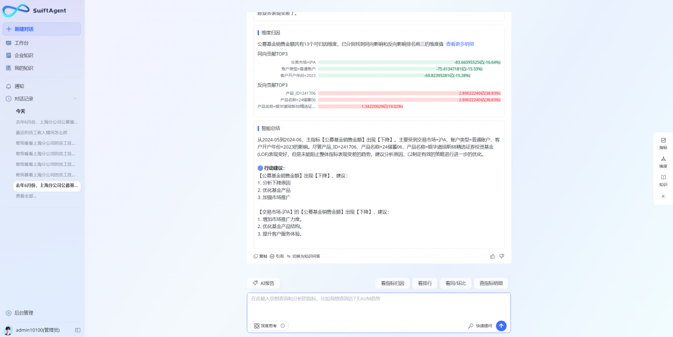The height and width of the screenshot is (337, 673).
Task: Toggle 深度思考 mode in the input bar
Action: click(x=268, y=325)
